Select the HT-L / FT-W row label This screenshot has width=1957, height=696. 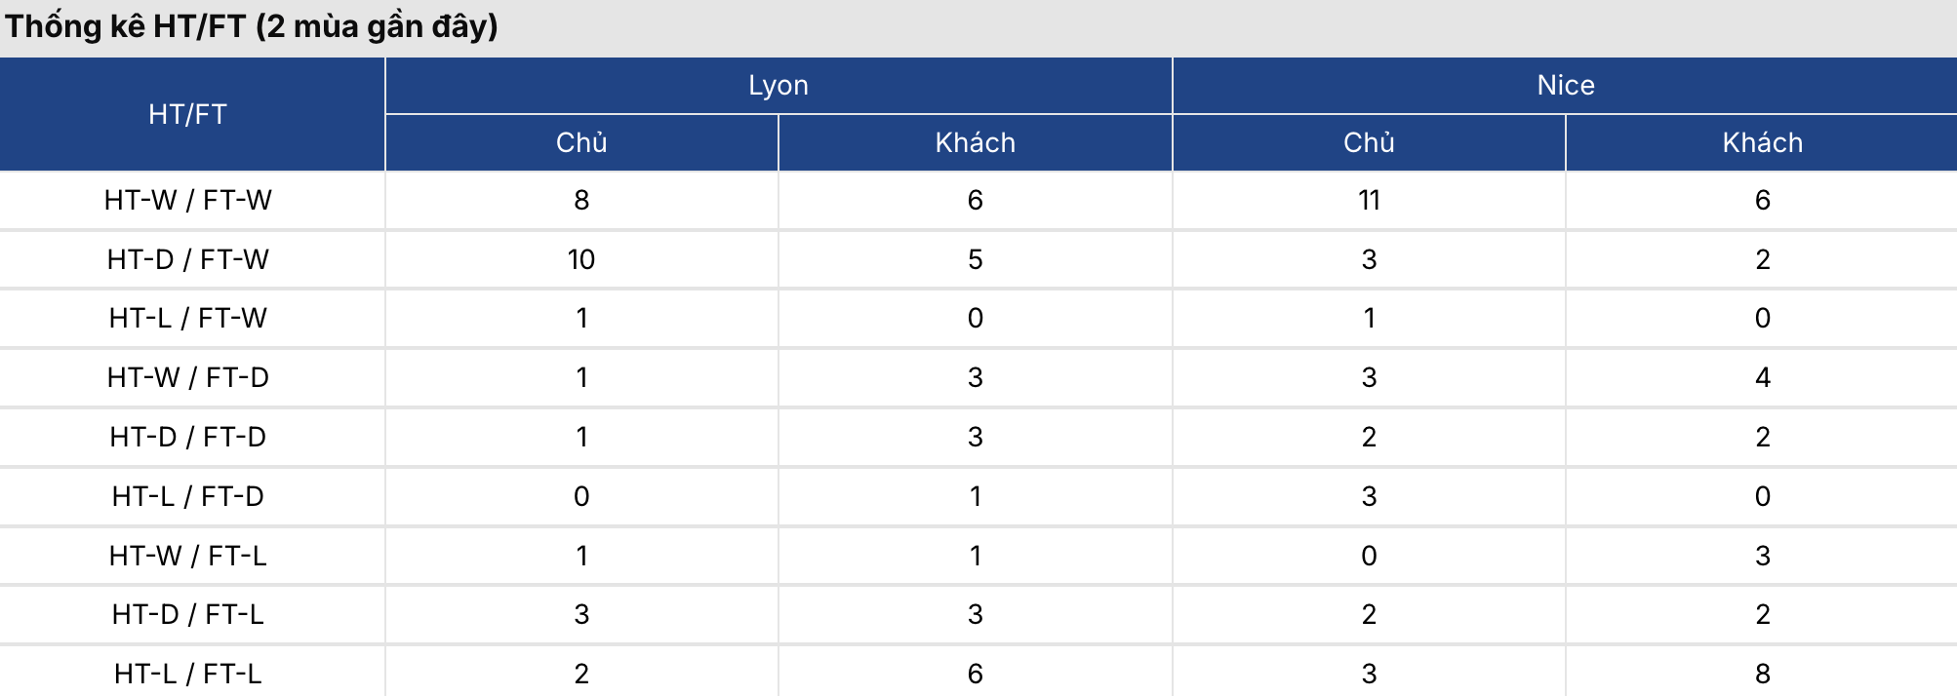point(187,318)
